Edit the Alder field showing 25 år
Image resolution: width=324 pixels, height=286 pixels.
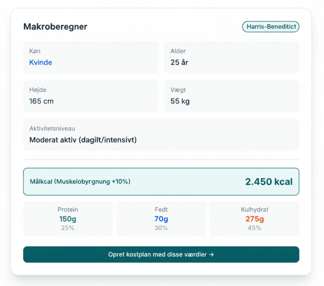(x=231, y=57)
